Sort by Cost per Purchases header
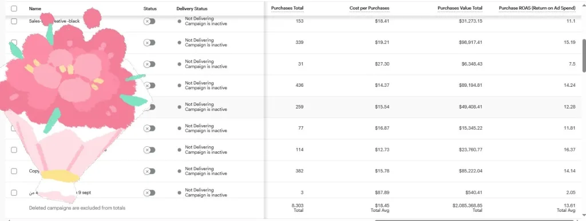Image resolution: width=586 pixels, height=221 pixels. click(x=369, y=8)
